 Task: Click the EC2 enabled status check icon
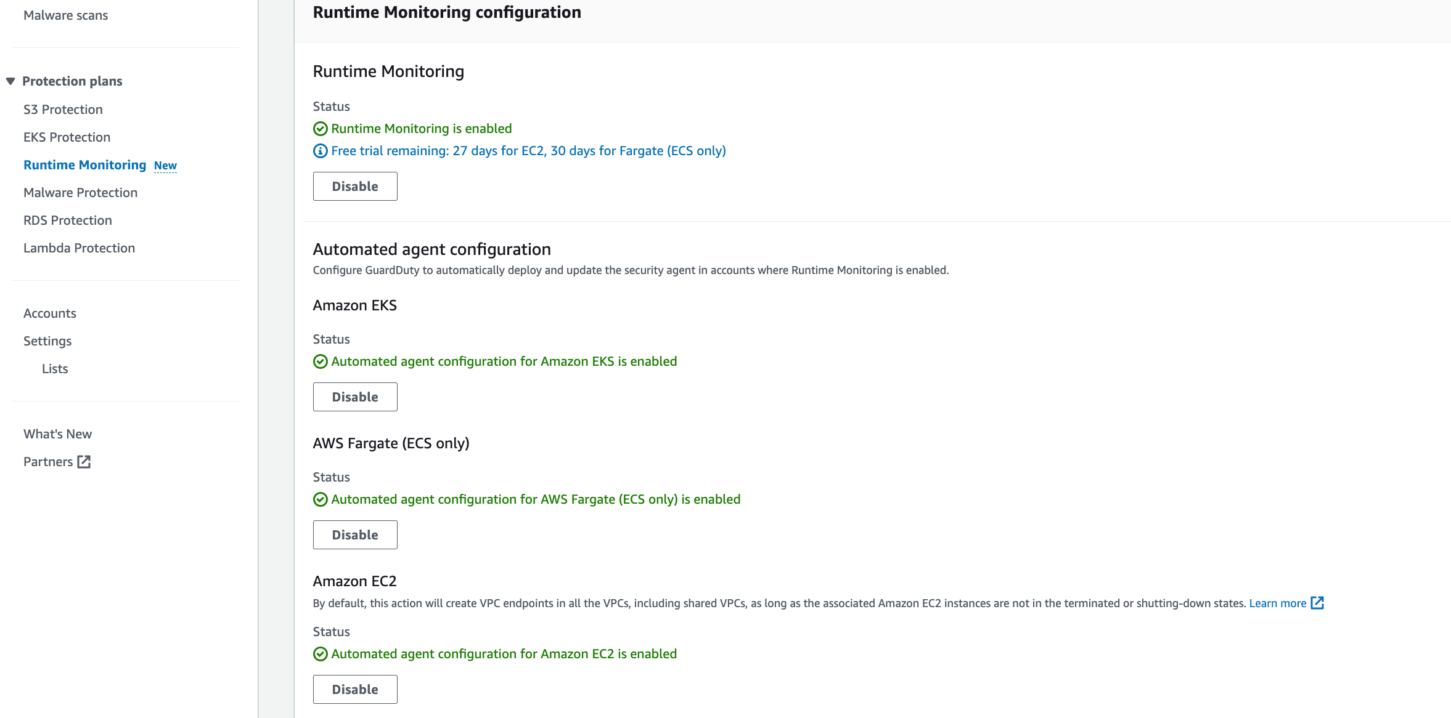click(321, 654)
